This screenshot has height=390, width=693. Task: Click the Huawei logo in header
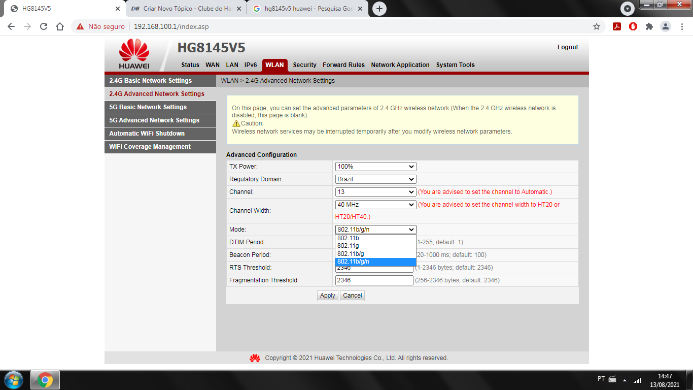[134, 54]
